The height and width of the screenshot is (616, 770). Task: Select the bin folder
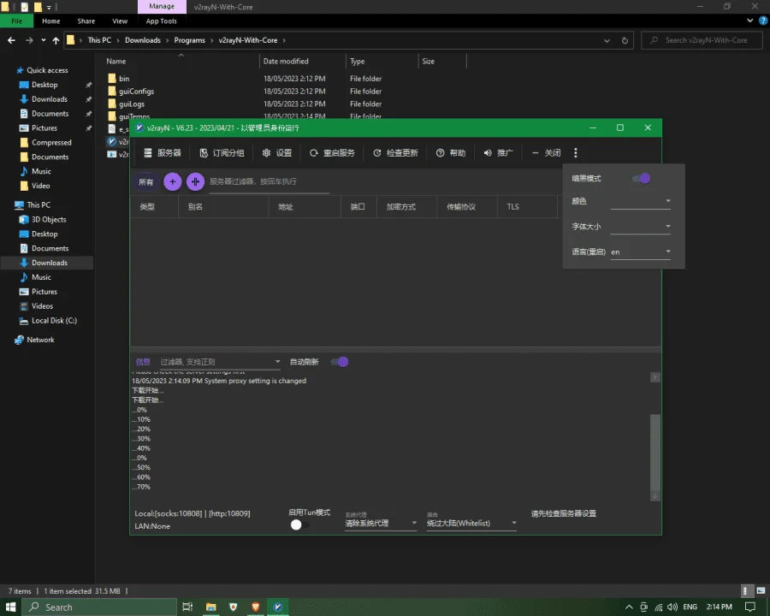click(124, 79)
